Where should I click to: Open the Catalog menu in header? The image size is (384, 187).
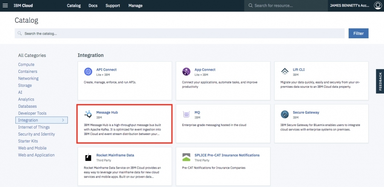pyautogui.click(x=74, y=6)
